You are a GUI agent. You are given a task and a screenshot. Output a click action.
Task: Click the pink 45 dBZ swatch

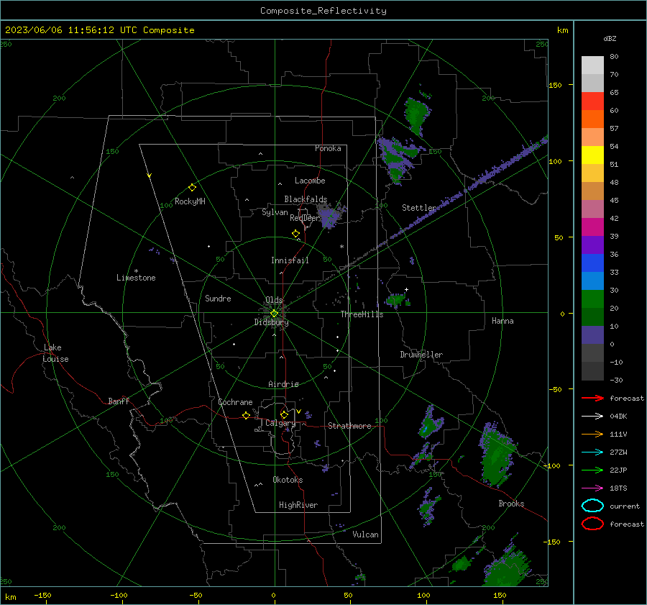[592, 209]
